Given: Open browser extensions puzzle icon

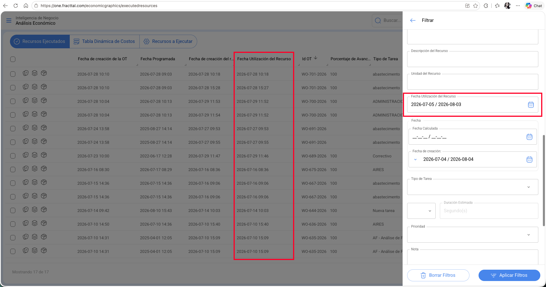Looking at the screenshot, I should click(486, 6).
